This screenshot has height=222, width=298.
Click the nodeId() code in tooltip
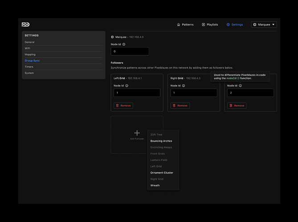coord(233,78)
